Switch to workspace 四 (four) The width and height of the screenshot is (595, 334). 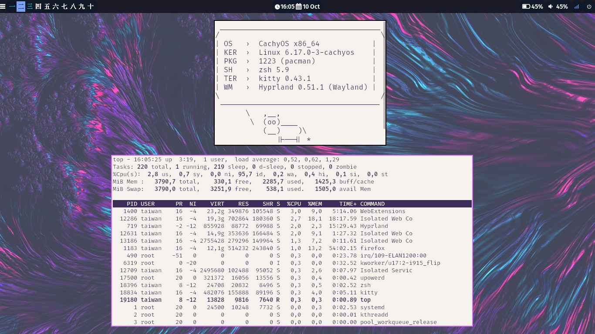pyautogui.click(x=38, y=7)
